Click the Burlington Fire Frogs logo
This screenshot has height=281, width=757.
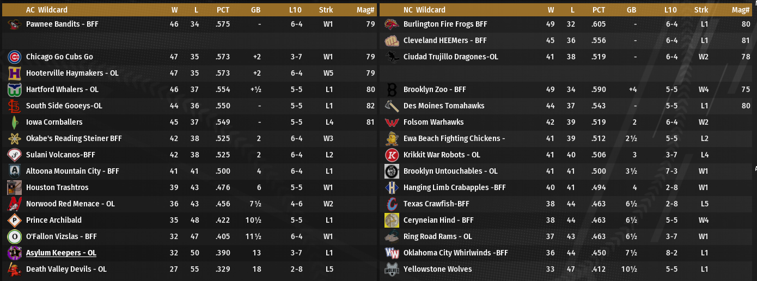[x=392, y=25]
